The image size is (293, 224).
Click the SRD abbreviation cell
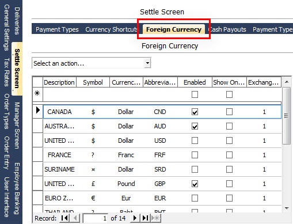tap(160, 169)
